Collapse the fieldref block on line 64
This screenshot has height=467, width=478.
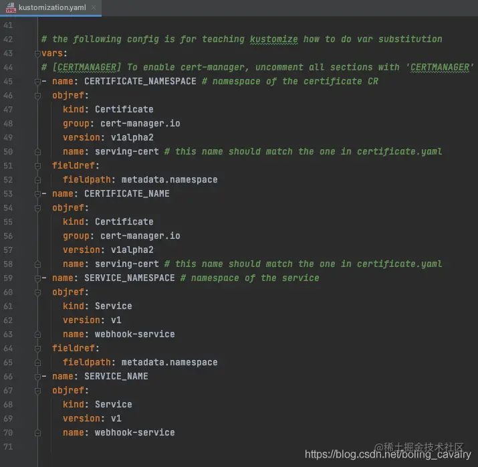(37, 349)
